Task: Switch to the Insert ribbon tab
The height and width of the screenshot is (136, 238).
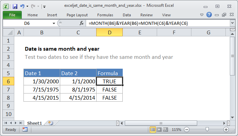Action: [52, 15]
